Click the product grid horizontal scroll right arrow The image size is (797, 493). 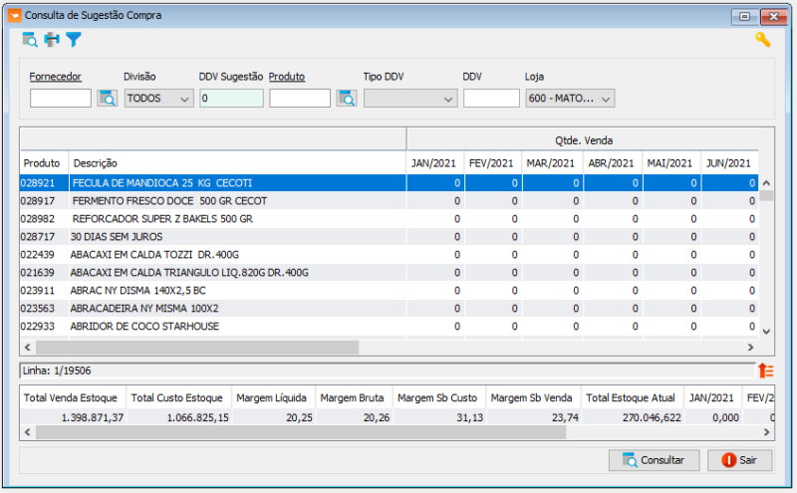(751, 348)
